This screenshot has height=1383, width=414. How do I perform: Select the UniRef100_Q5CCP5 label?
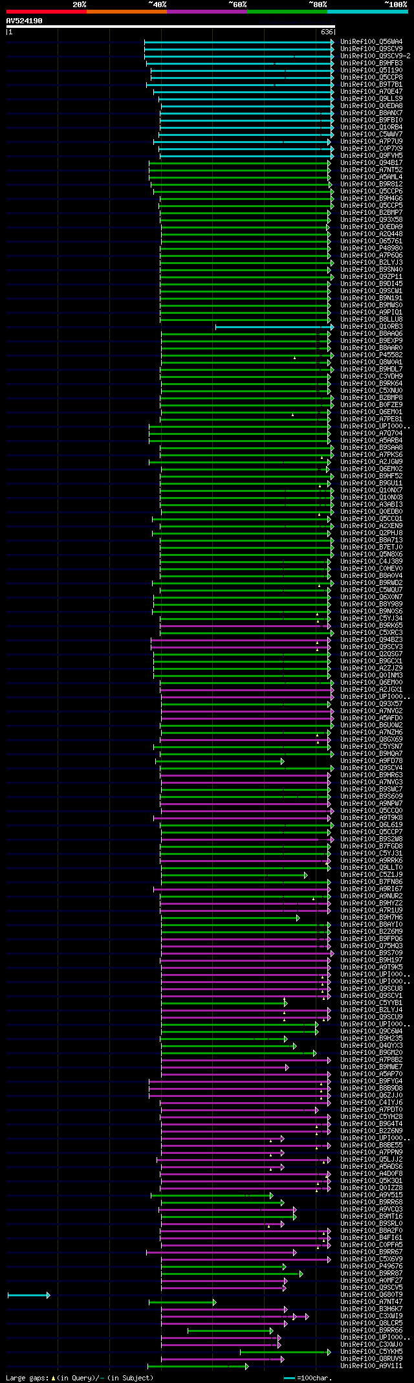pos(371,205)
